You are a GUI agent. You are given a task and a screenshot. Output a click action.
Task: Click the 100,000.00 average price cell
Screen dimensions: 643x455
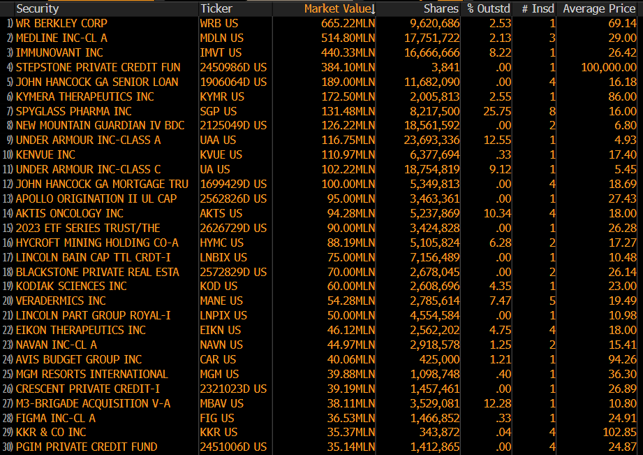click(609, 67)
